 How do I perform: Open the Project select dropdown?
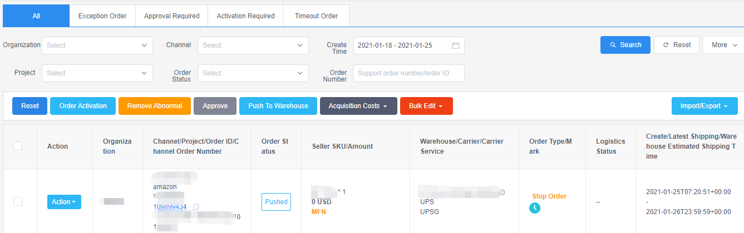tap(97, 73)
